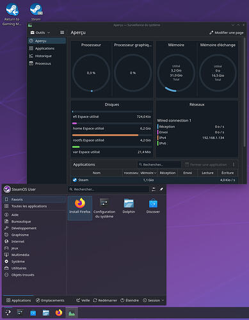This screenshot has height=320, width=249.
Task: Expand the Session dropdown
Action: (154, 300)
